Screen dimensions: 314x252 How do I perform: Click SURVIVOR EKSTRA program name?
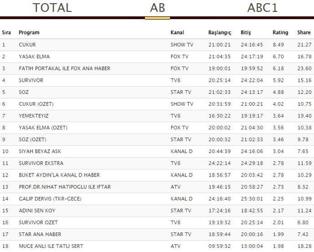pos(41,163)
